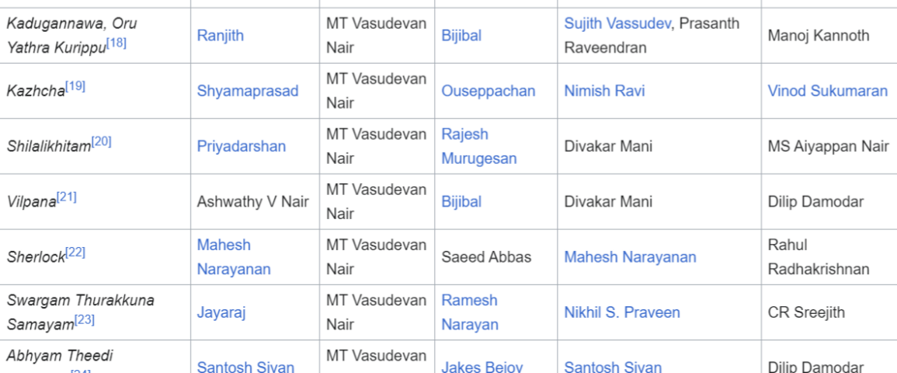Open the Mahesh Narayanan director link
The width and height of the screenshot is (897, 373).
pos(234,257)
